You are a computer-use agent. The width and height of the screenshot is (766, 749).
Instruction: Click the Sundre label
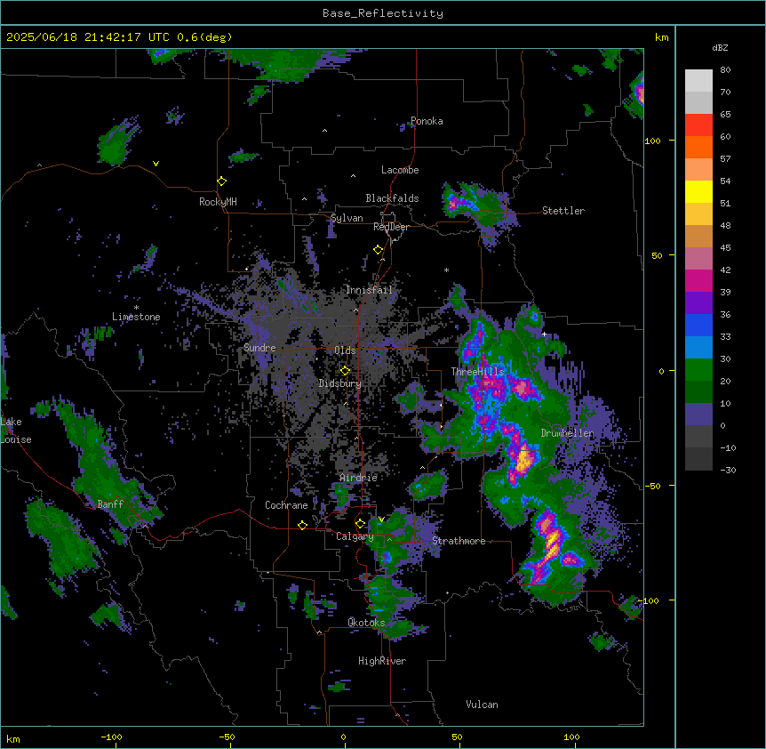tap(259, 348)
